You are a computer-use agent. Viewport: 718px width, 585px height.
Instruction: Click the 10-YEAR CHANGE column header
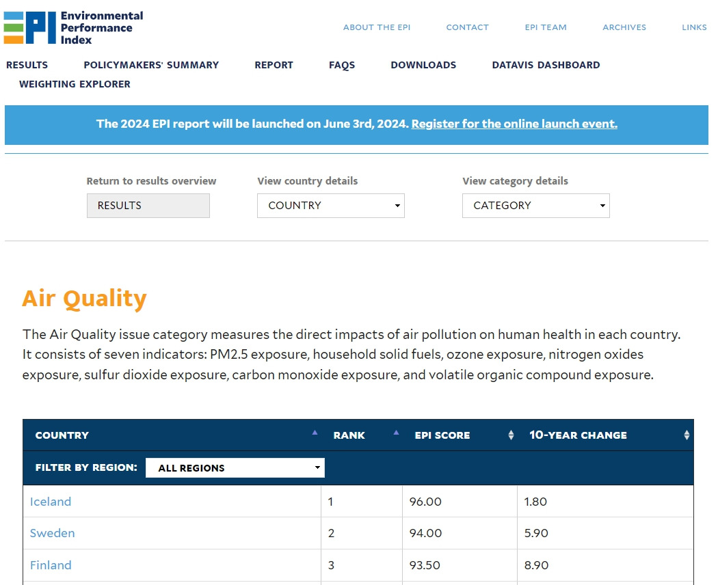(578, 435)
